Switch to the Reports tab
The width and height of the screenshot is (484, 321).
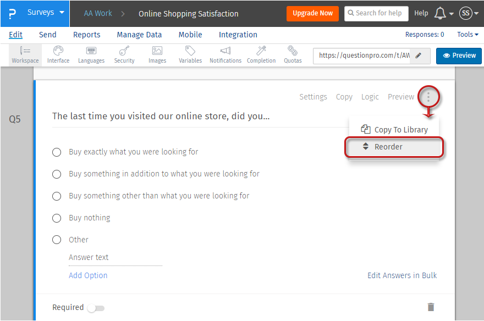(x=86, y=35)
